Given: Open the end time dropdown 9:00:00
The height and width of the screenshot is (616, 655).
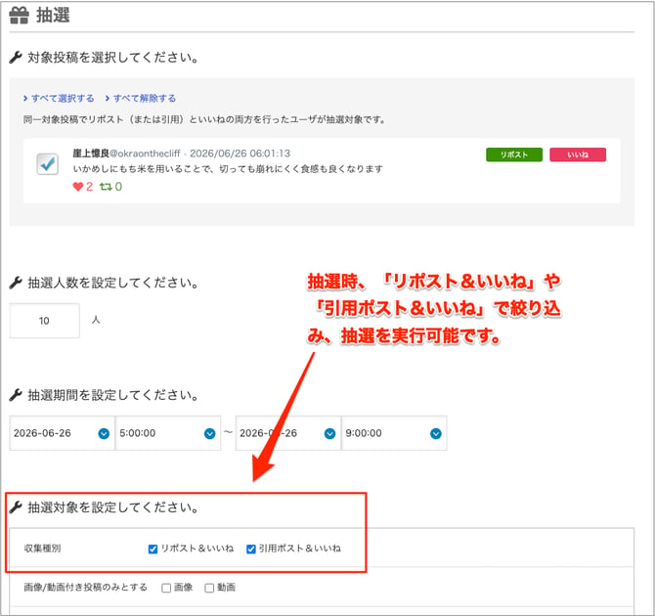Looking at the screenshot, I should (x=394, y=433).
